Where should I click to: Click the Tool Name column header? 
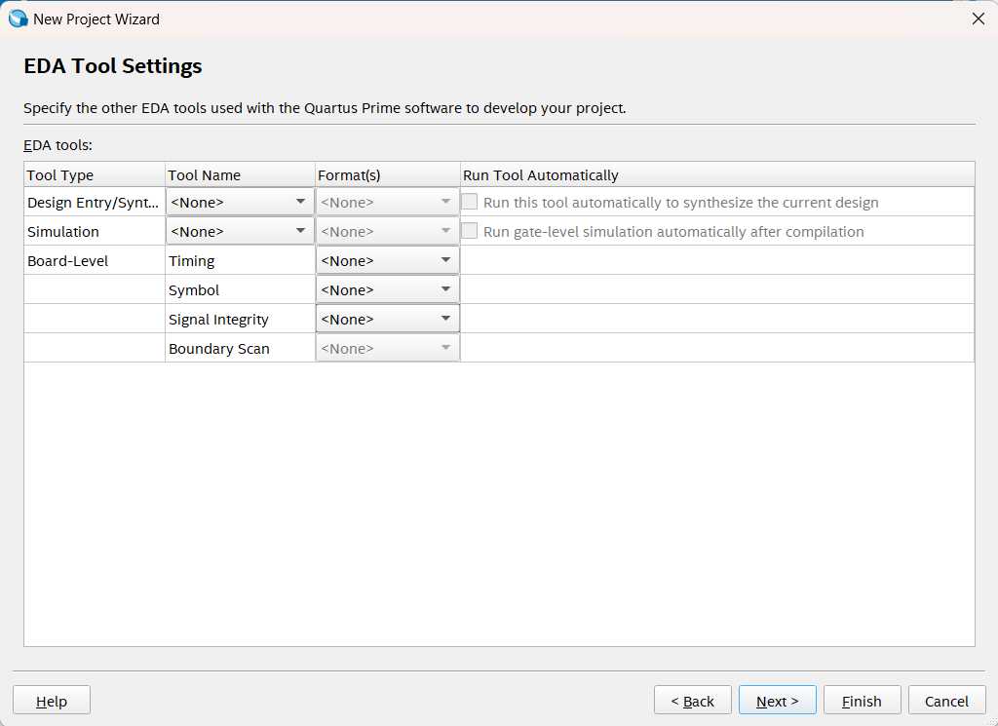(x=240, y=175)
